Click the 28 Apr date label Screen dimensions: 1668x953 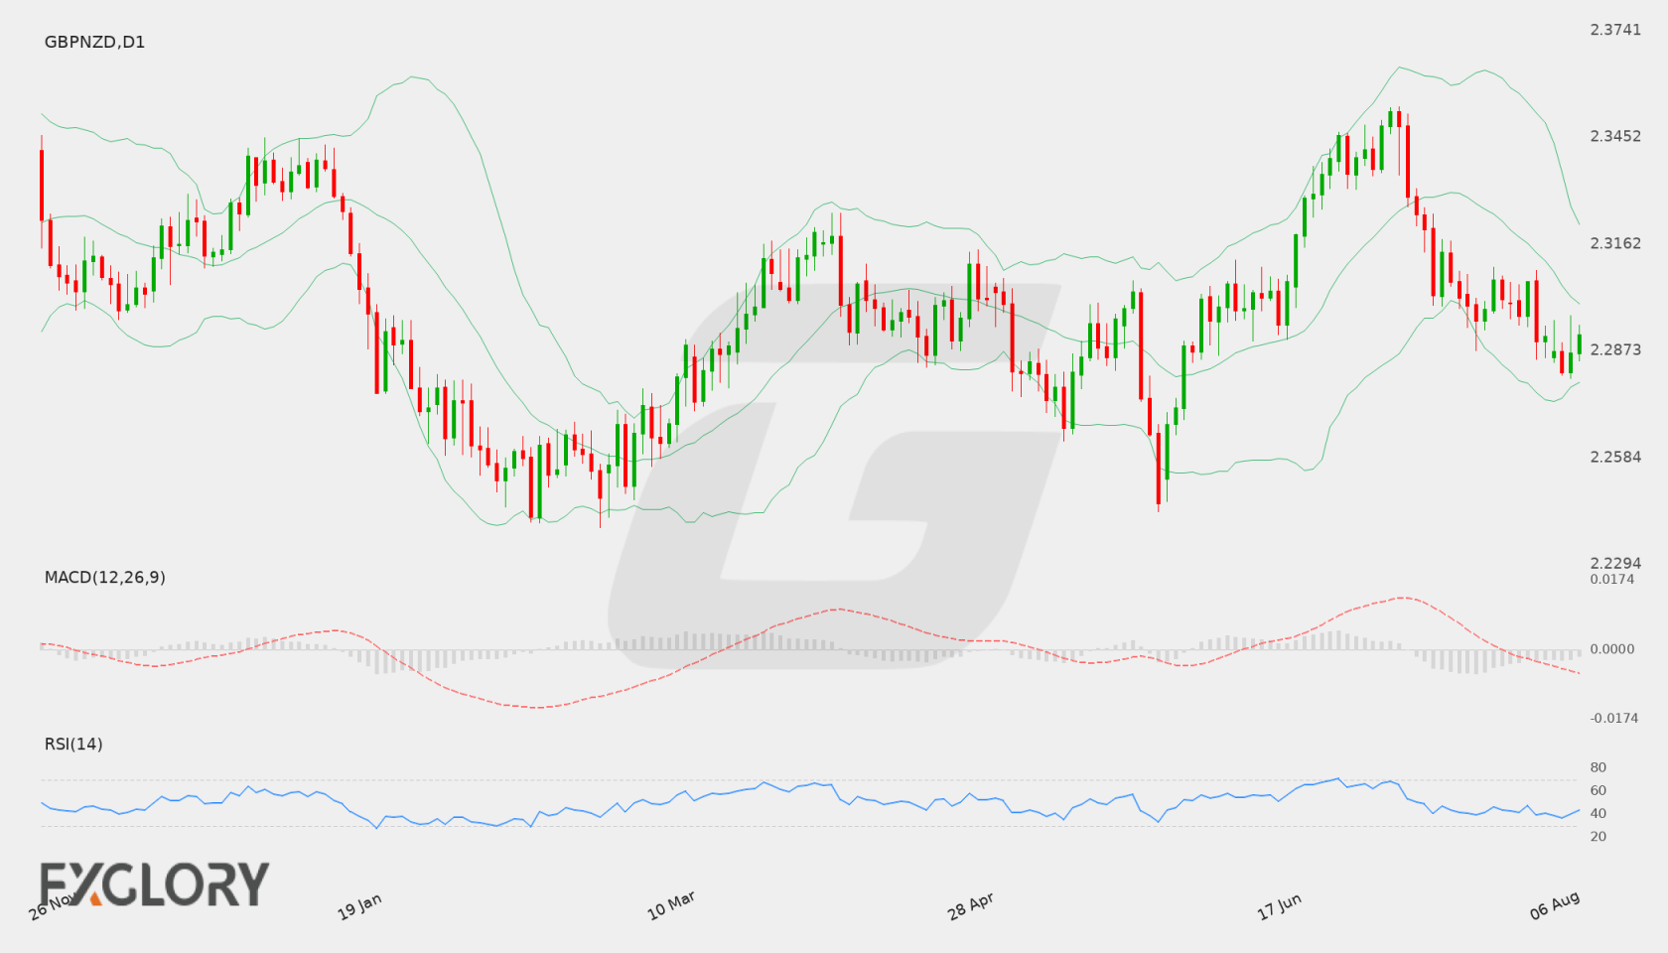(971, 906)
